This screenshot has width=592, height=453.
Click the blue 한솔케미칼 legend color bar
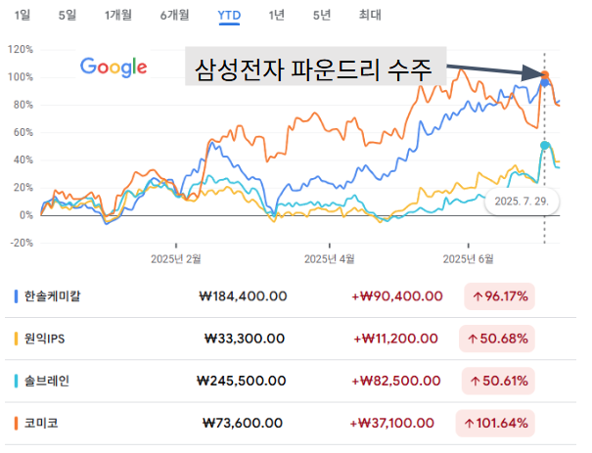pos(16,296)
